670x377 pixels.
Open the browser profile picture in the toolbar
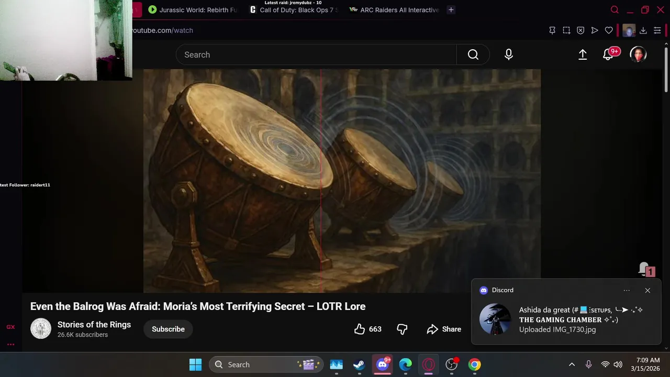[x=629, y=30]
